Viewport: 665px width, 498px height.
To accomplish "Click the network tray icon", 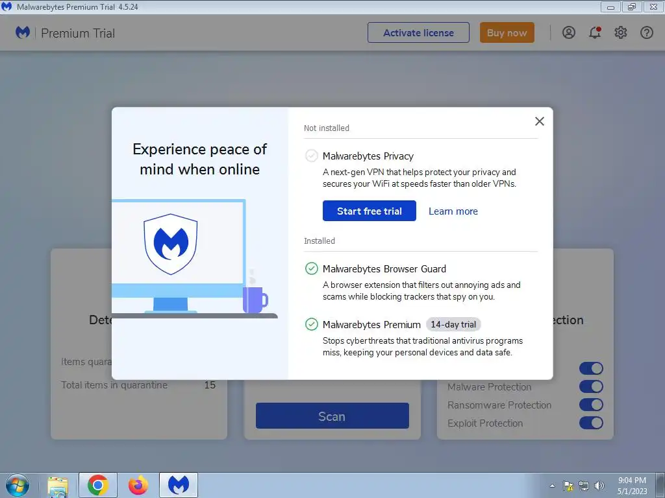I will click(584, 486).
